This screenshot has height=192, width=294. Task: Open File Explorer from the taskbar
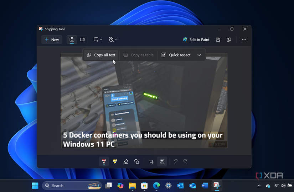132,186
